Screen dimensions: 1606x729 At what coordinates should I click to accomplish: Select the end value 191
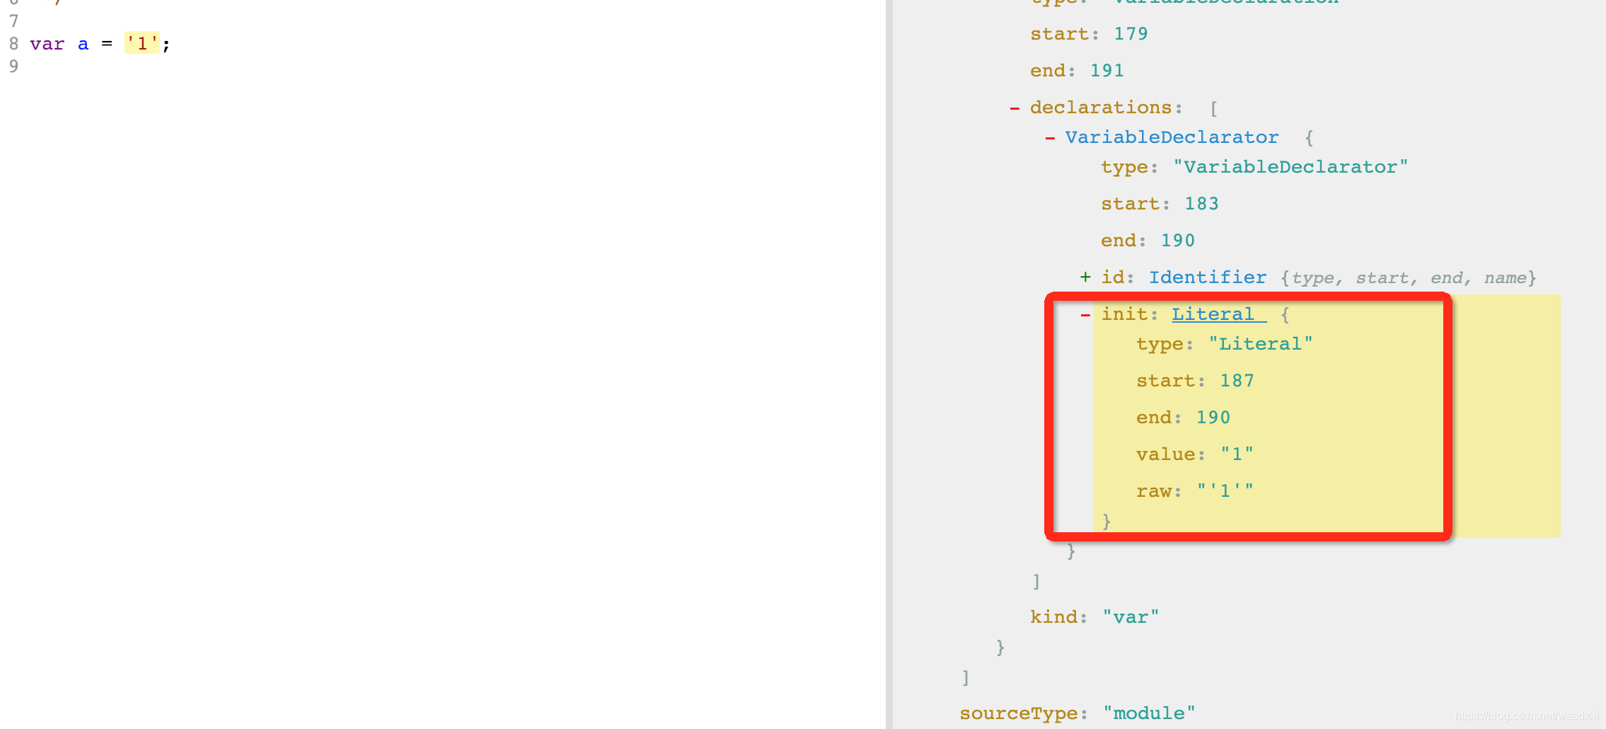coord(1107,71)
